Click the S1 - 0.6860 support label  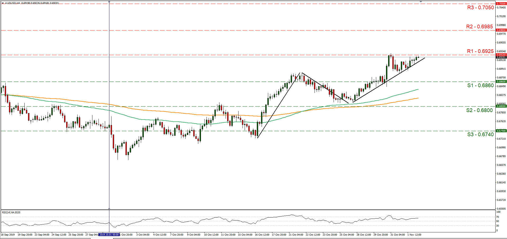pos(480,86)
